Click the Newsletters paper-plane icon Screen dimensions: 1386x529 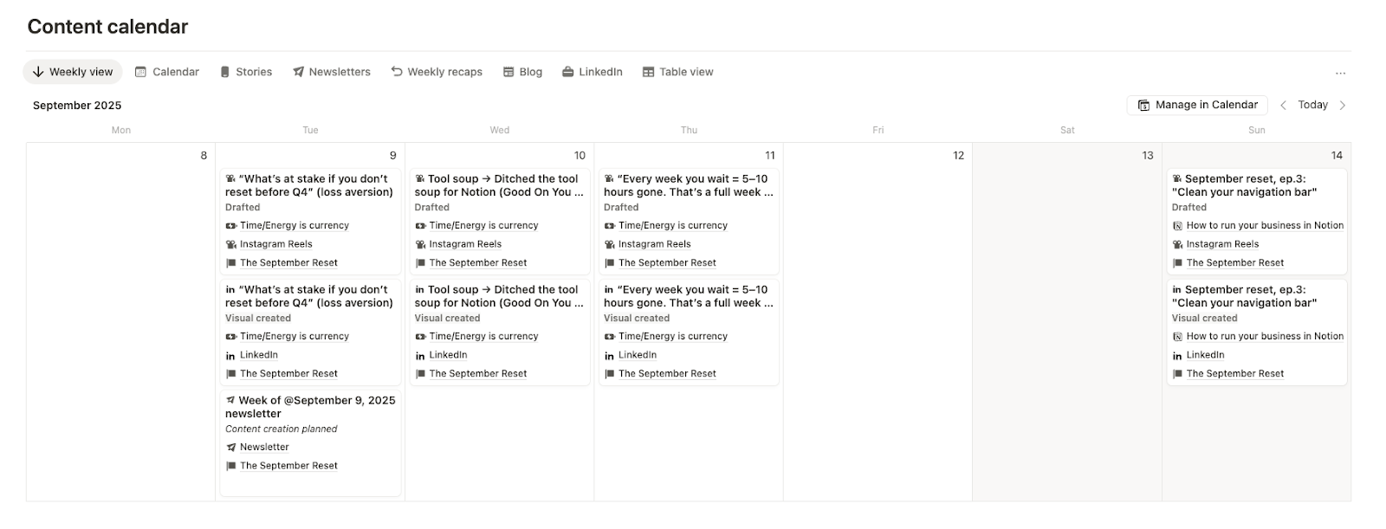298,73
